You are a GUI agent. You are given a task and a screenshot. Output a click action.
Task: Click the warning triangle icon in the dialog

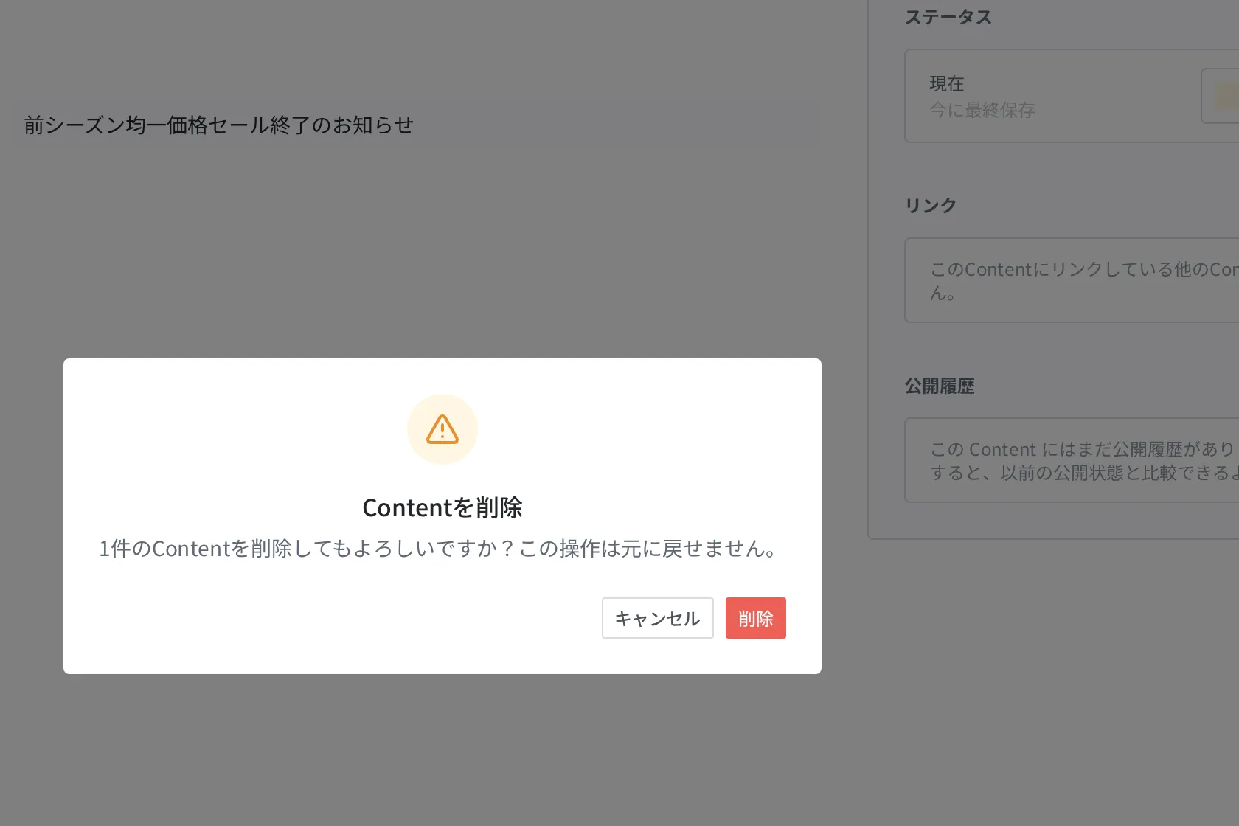point(442,429)
